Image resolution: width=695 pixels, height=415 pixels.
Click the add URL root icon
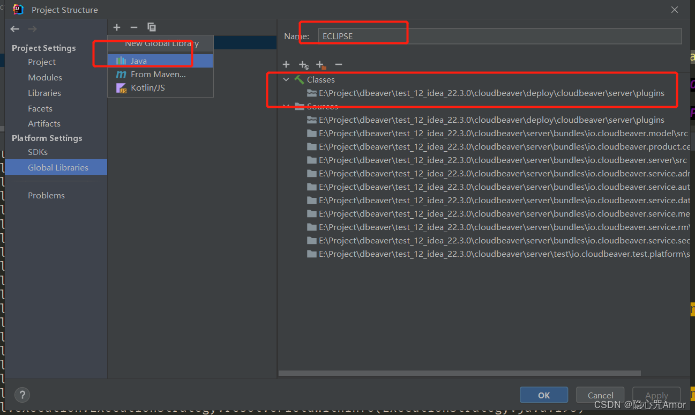[304, 65]
